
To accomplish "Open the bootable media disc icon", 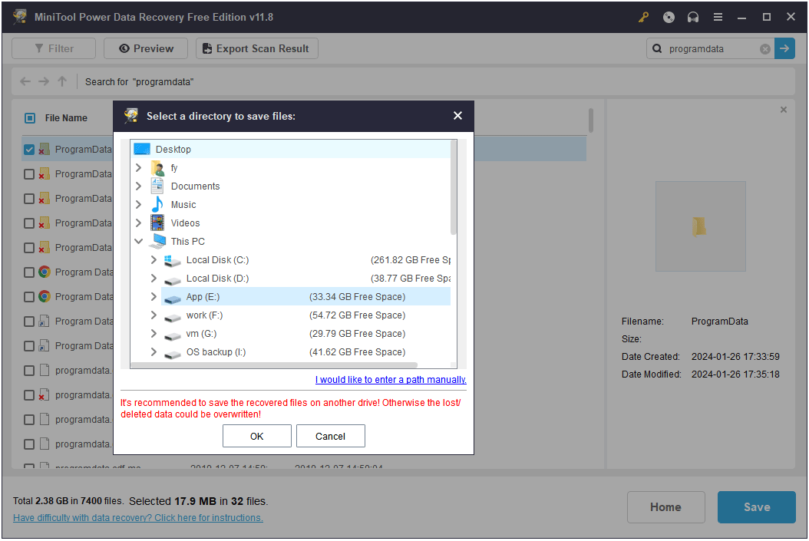I will pos(669,17).
